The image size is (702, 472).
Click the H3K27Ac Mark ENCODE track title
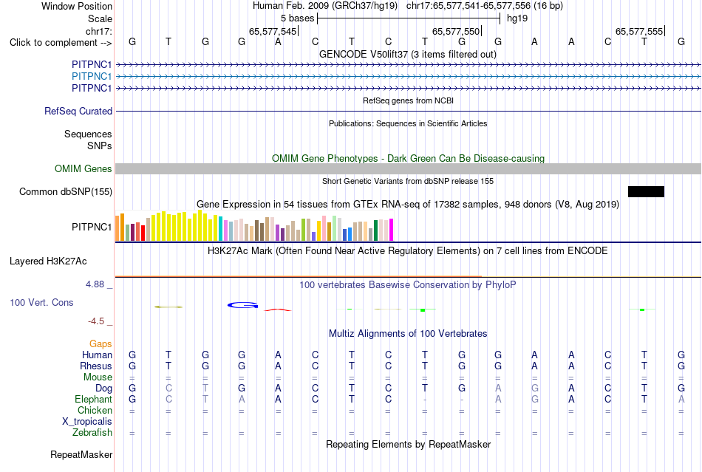click(407, 250)
